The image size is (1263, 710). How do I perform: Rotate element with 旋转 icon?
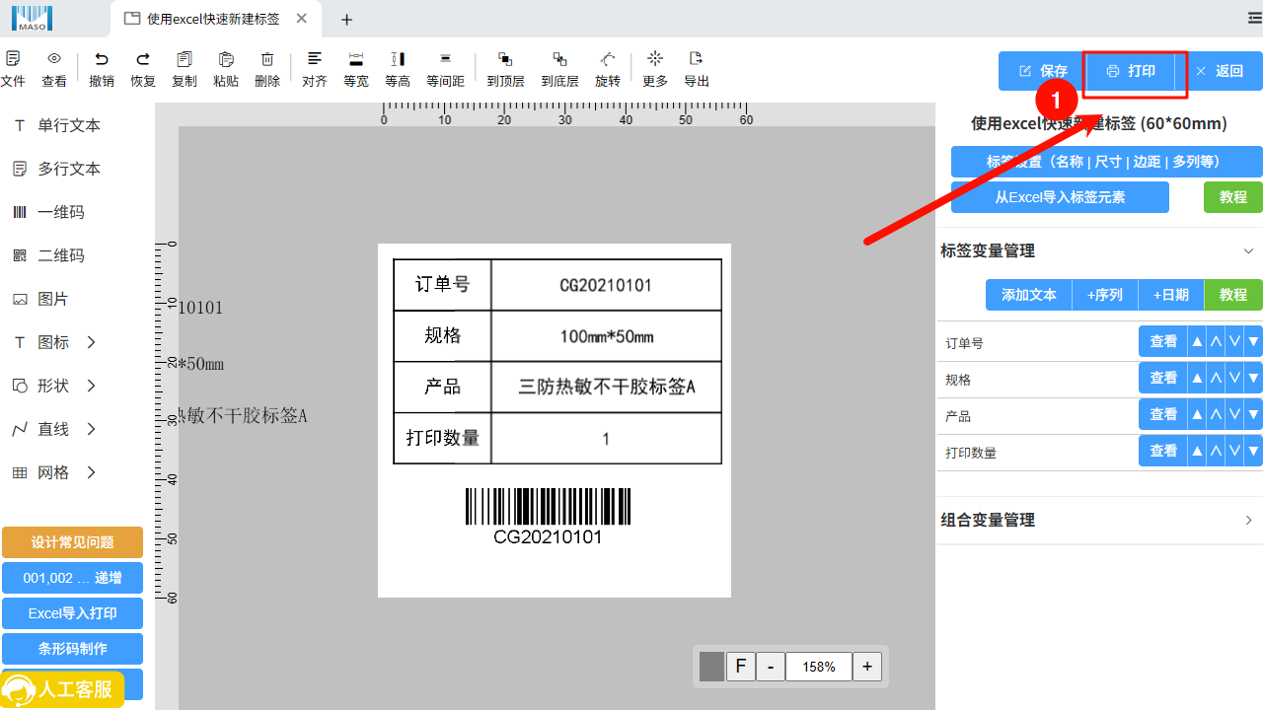pyautogui.click(x=608, y=69)
